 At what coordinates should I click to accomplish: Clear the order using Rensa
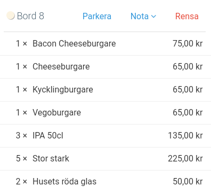[x=187, y=16]
